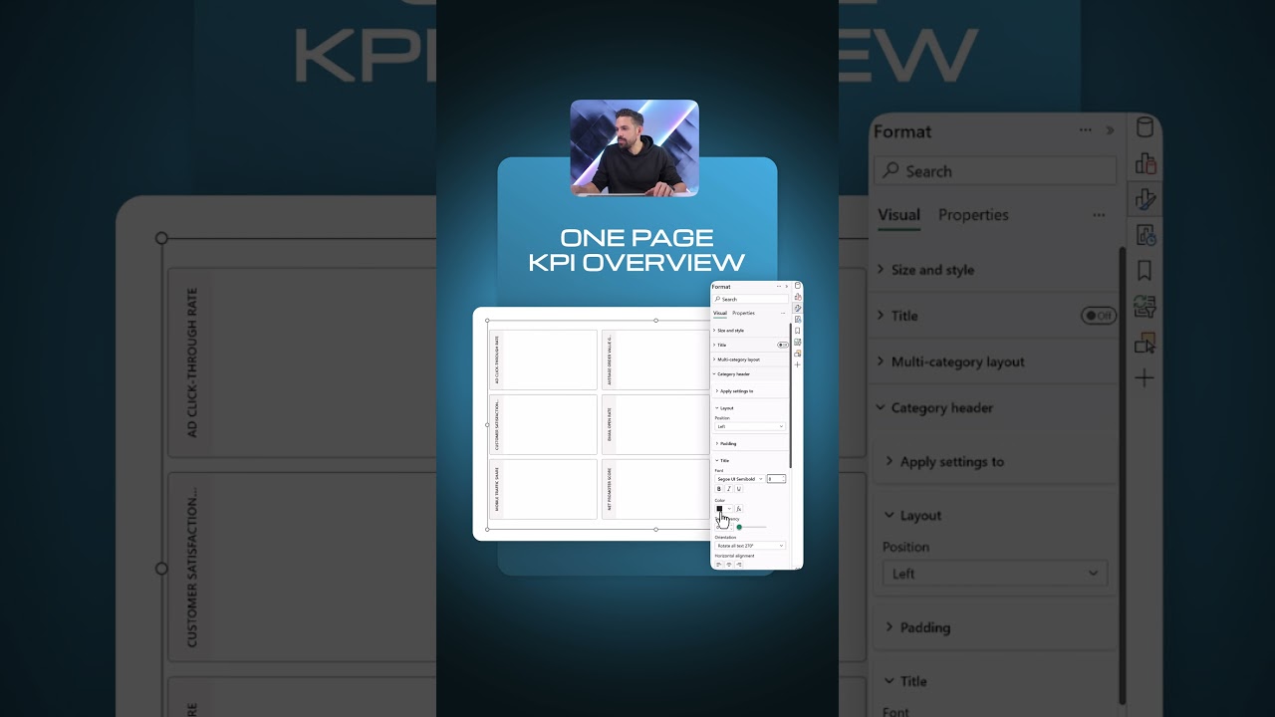Expand Apply settings to in the small Format pane
The width and height of the screenshot is (1275, 717).
pos(750,391)
